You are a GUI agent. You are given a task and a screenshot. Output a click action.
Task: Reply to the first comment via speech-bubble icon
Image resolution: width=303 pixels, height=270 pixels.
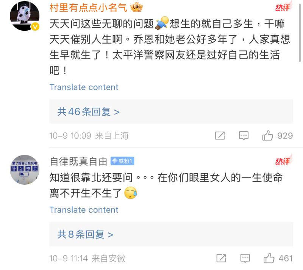point(244,136)
